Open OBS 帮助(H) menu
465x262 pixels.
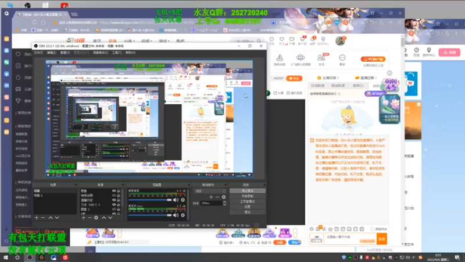(x=130, y=52)
